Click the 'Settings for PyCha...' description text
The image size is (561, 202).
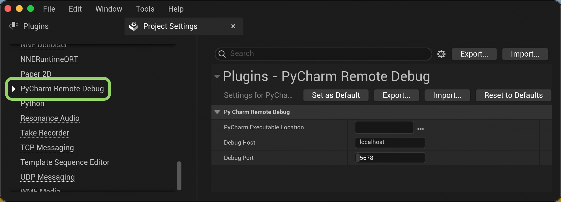258,95
